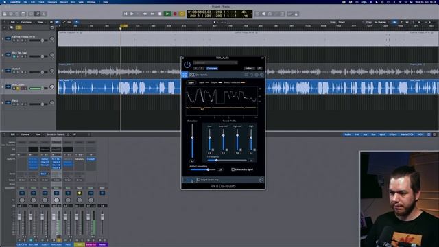Adjust the High reverb profile slider
This screenshot has height=247, width=439.
click(x=251, y=137)
